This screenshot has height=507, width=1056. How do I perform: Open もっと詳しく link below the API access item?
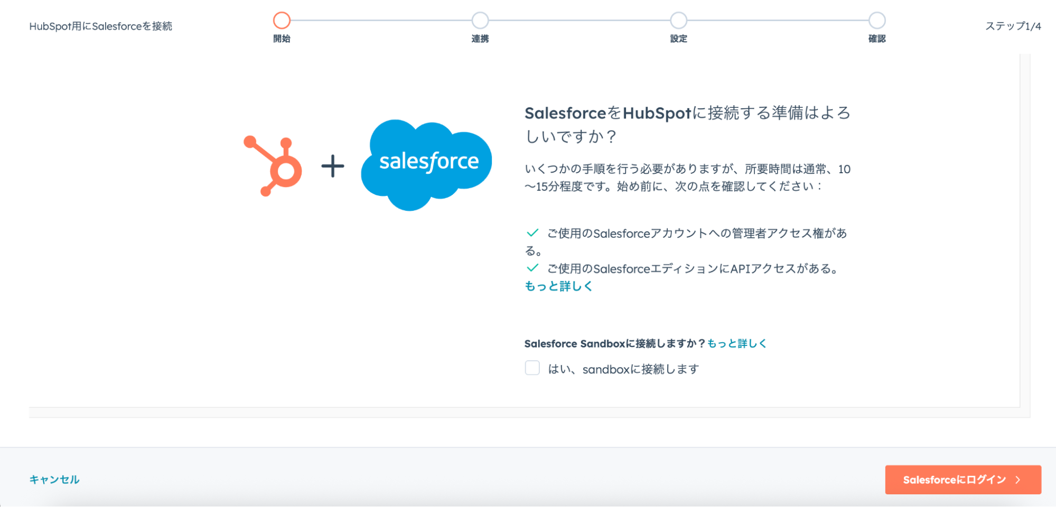[558, 286]
